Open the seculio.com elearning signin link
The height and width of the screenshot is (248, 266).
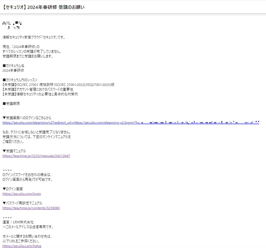[x=131, y=123]
